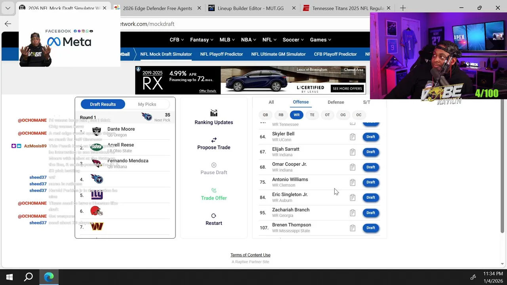
Task: Open a new browser tab
Action: pyautogui.click(x=403, y=8)
